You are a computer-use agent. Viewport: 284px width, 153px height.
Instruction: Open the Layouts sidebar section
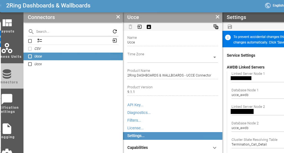tap(7, 26)
